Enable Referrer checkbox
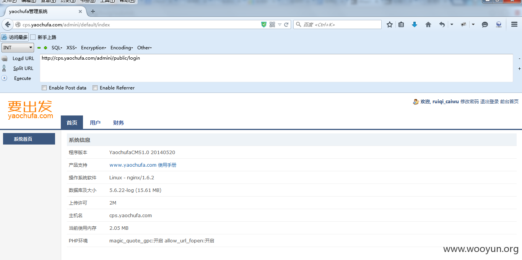 point(95,88)
